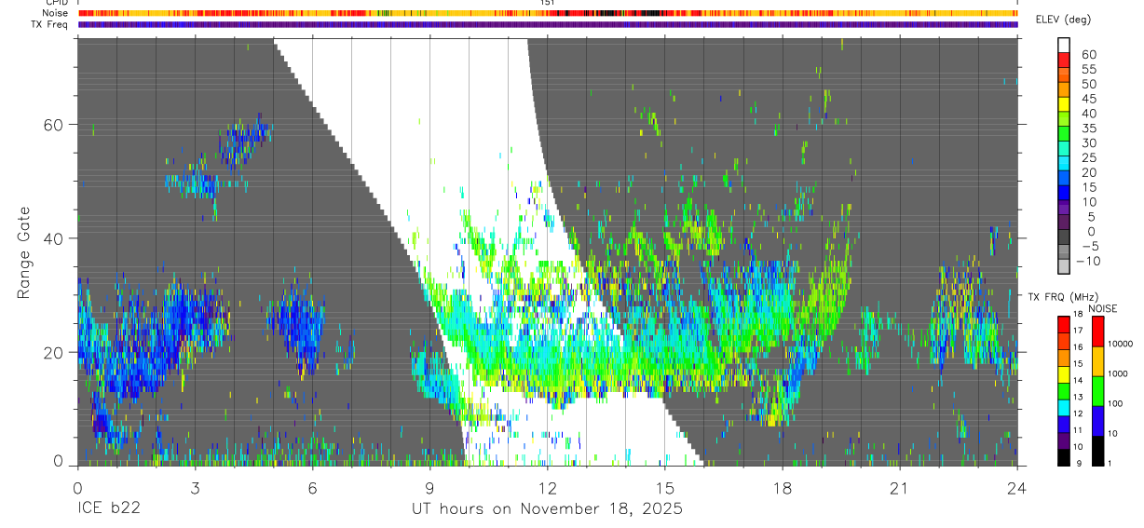Image resolution: width=1144 pixels, height=528 pixels.
Task: Select the "Range Gate" y-axis label
Action: 23,252
